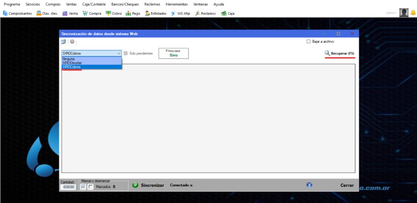Choose SIROCobros in the dropdown list
417x203 pixels.
point(92,67)
